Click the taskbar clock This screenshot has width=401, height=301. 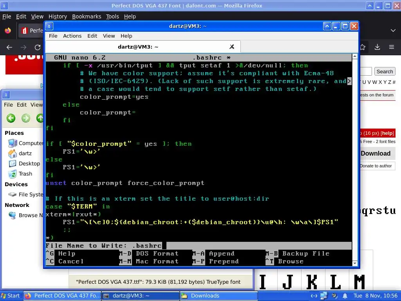376,296
